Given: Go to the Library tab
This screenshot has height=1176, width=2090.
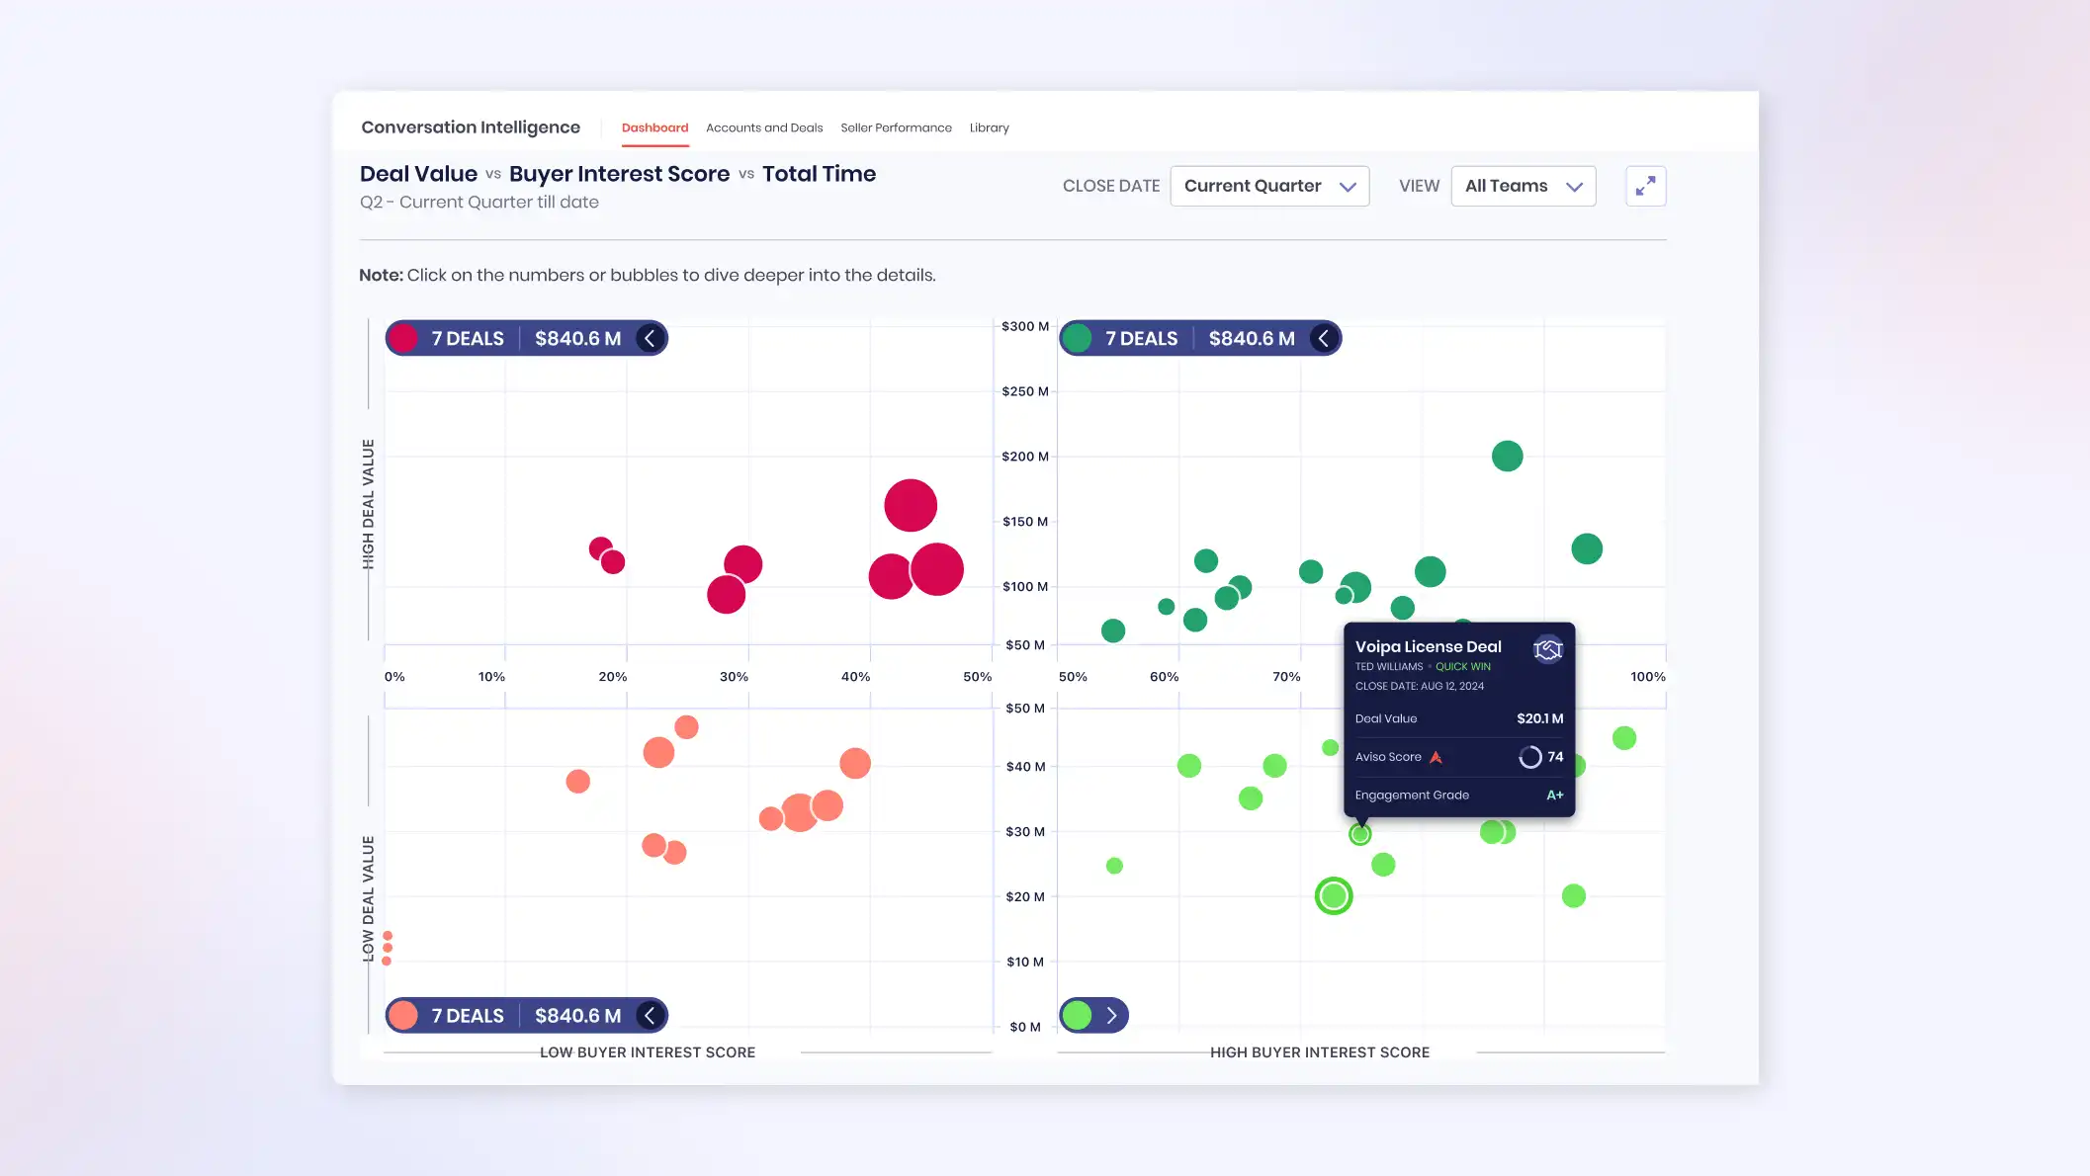Looking at the screenshot, I should coord(989,127).
